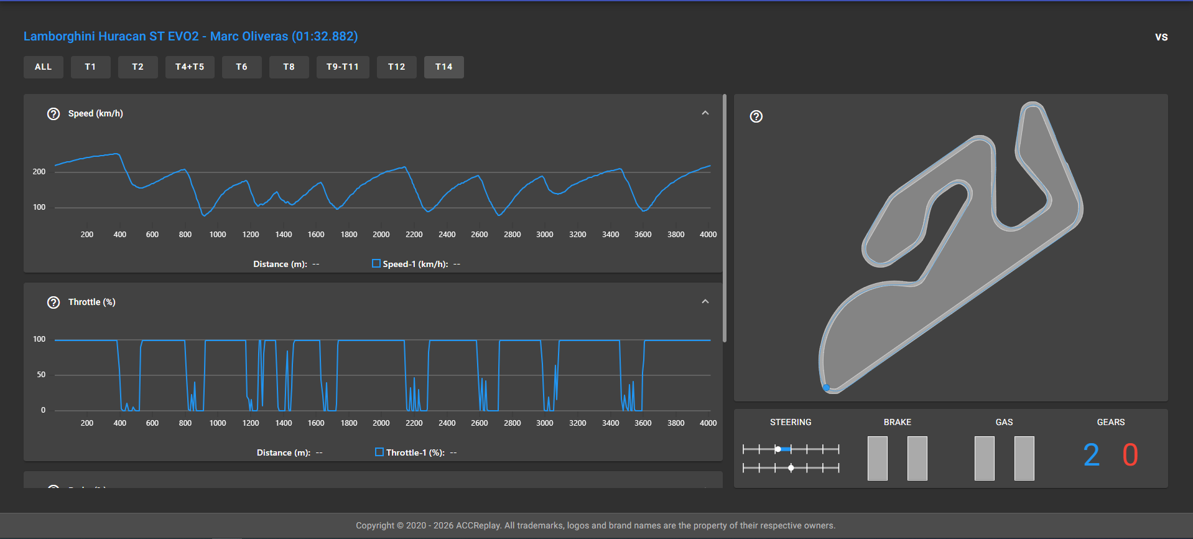
Task: Click the ACCReplay copyright footer text
Action: click(596, 525)
